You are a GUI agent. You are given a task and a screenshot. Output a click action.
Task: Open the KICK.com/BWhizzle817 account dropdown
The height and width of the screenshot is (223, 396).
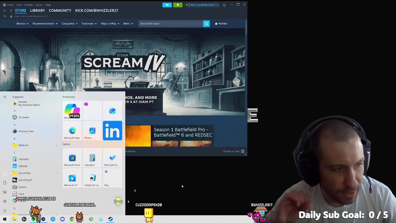[x=204, y=5]
